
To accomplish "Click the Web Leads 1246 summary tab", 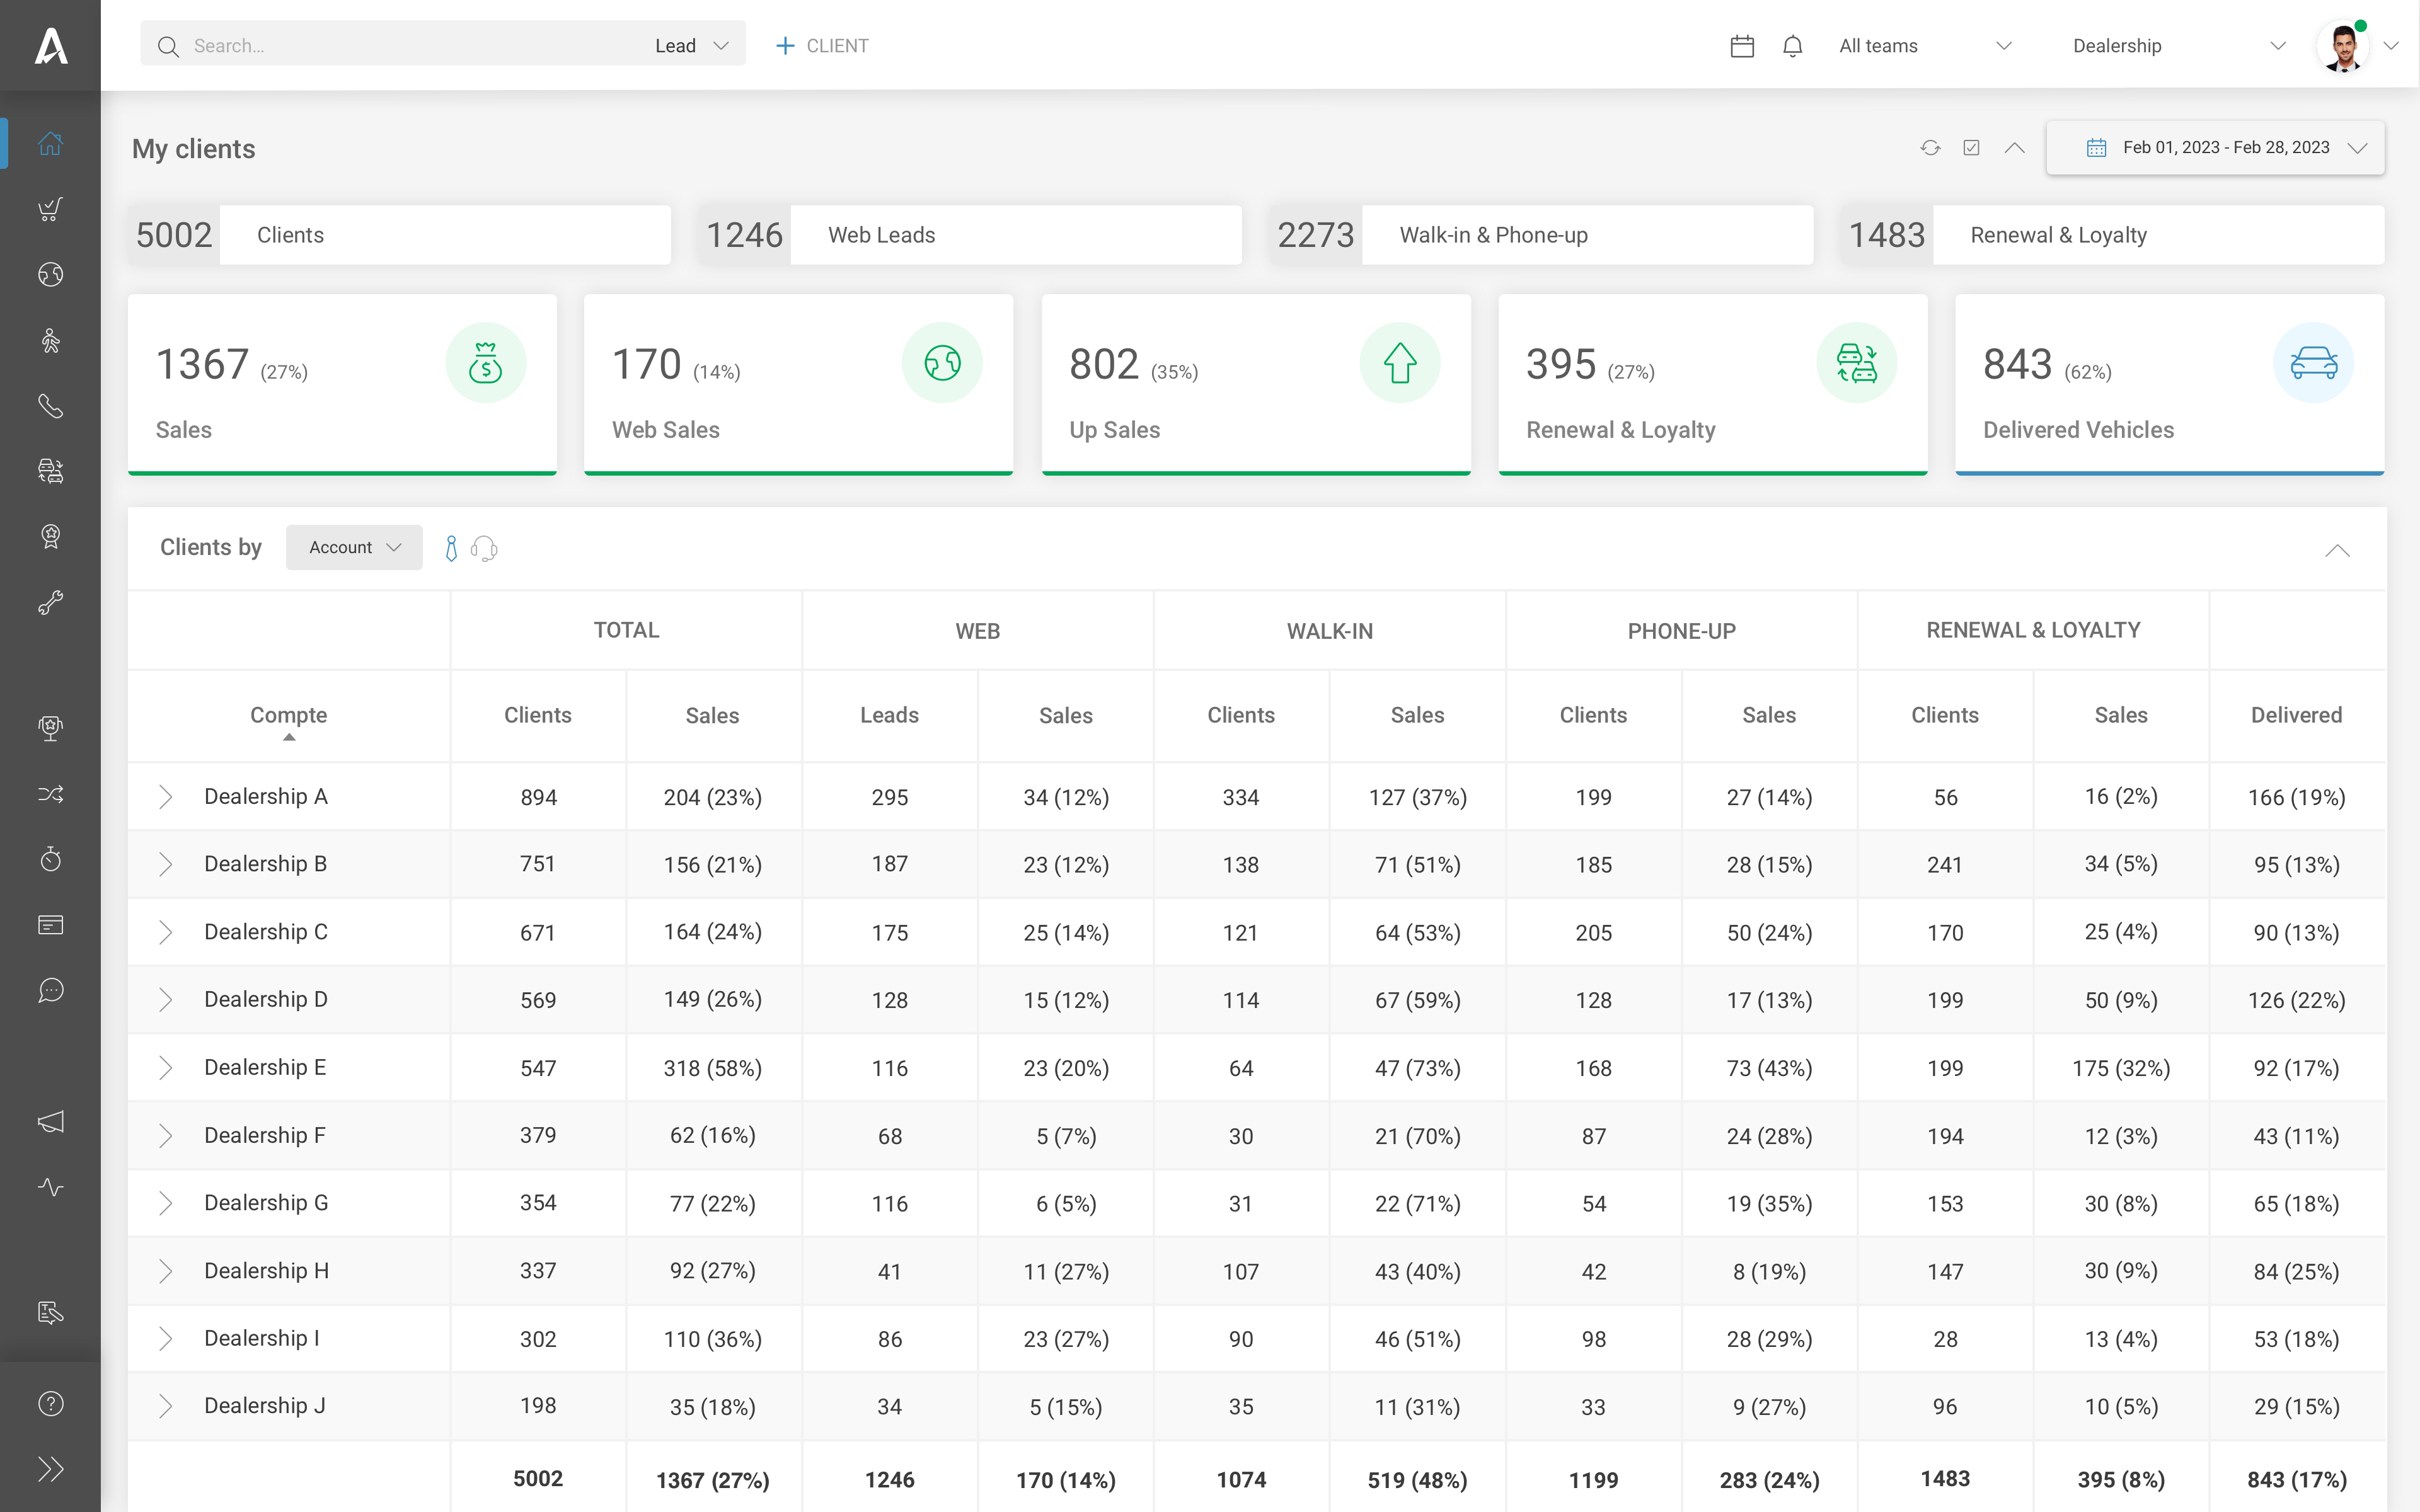I will [970, 235].
